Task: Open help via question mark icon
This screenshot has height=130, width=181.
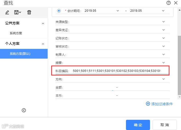Action: tap(168, 3)
